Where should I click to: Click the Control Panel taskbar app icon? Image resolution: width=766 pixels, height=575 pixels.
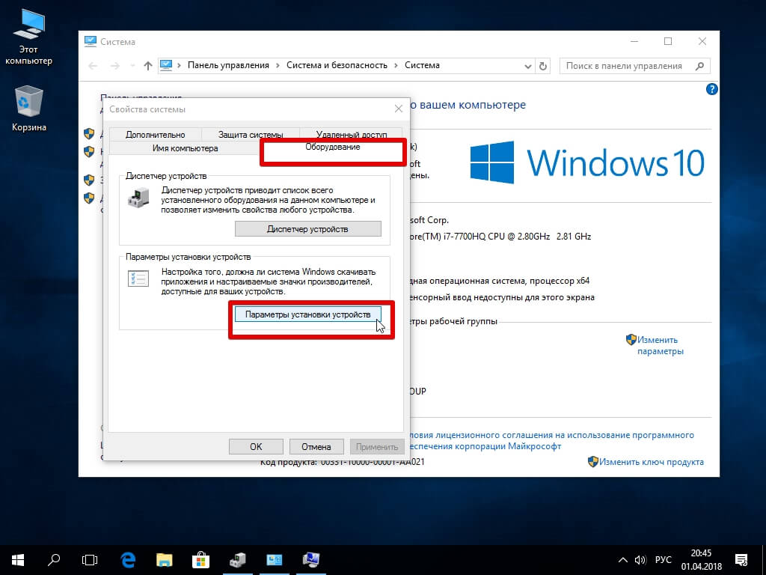coord(274,560)
